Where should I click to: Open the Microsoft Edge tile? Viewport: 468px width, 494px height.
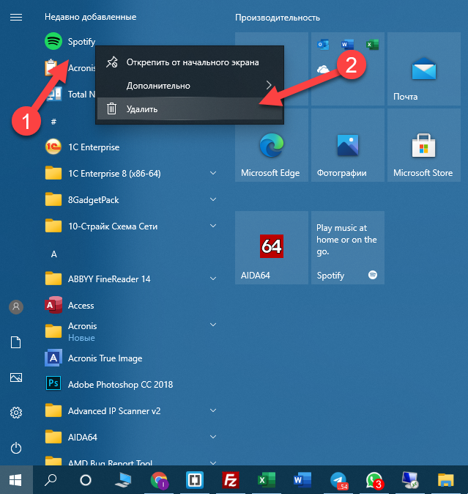(272, 145)
